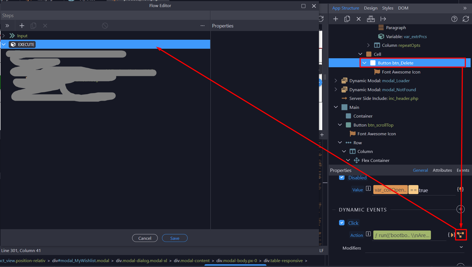The width and height of the screenshot is (472, 267).
Task: Toggle the Disabled checkbox
Action: click(342, 177)
